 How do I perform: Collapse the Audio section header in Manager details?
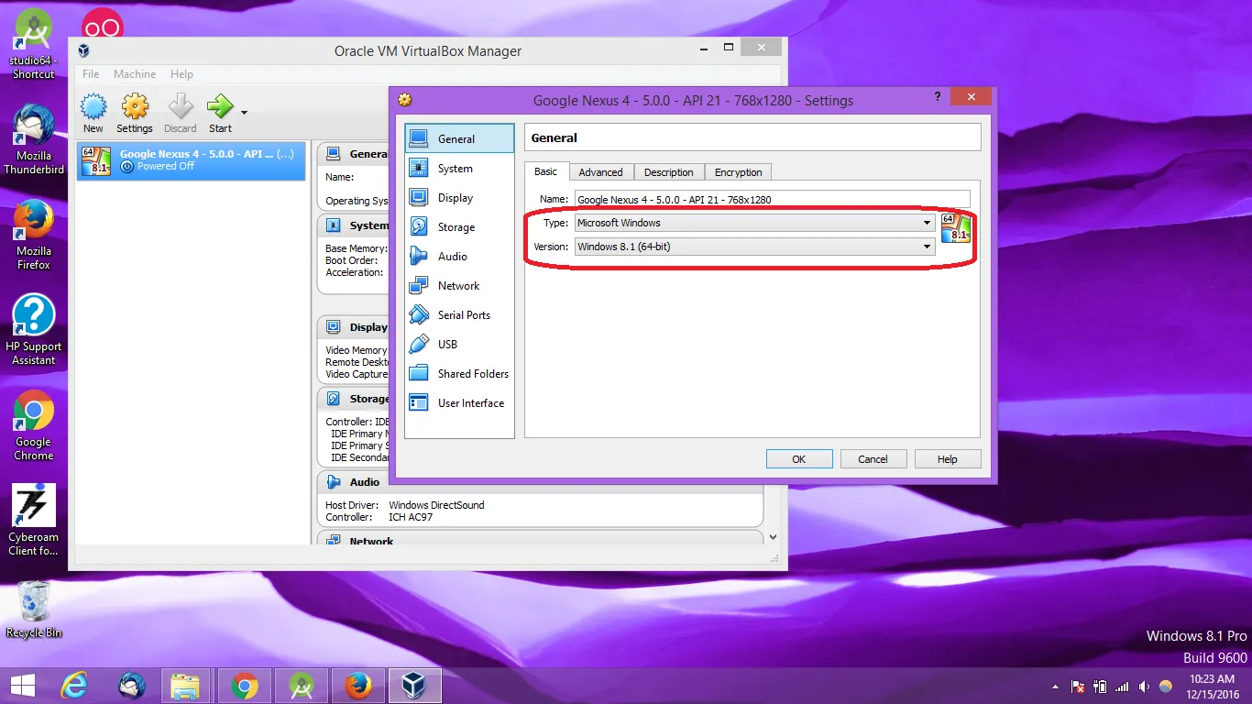[540, 482]
